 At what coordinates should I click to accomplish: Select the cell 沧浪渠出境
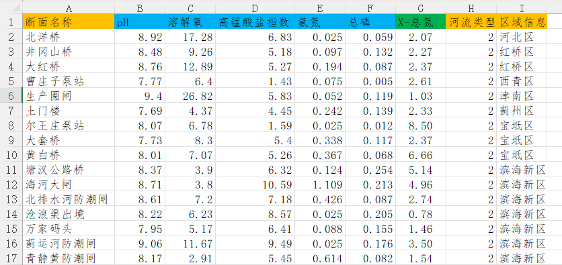point(69,214)
